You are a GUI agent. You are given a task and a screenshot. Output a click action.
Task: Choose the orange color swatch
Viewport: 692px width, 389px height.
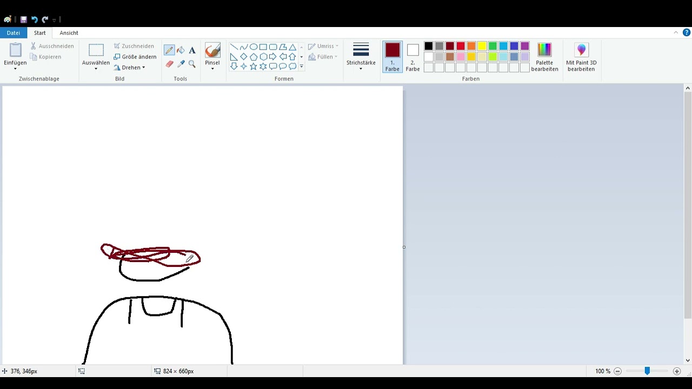pyautogui.click(x=471, y=46)
